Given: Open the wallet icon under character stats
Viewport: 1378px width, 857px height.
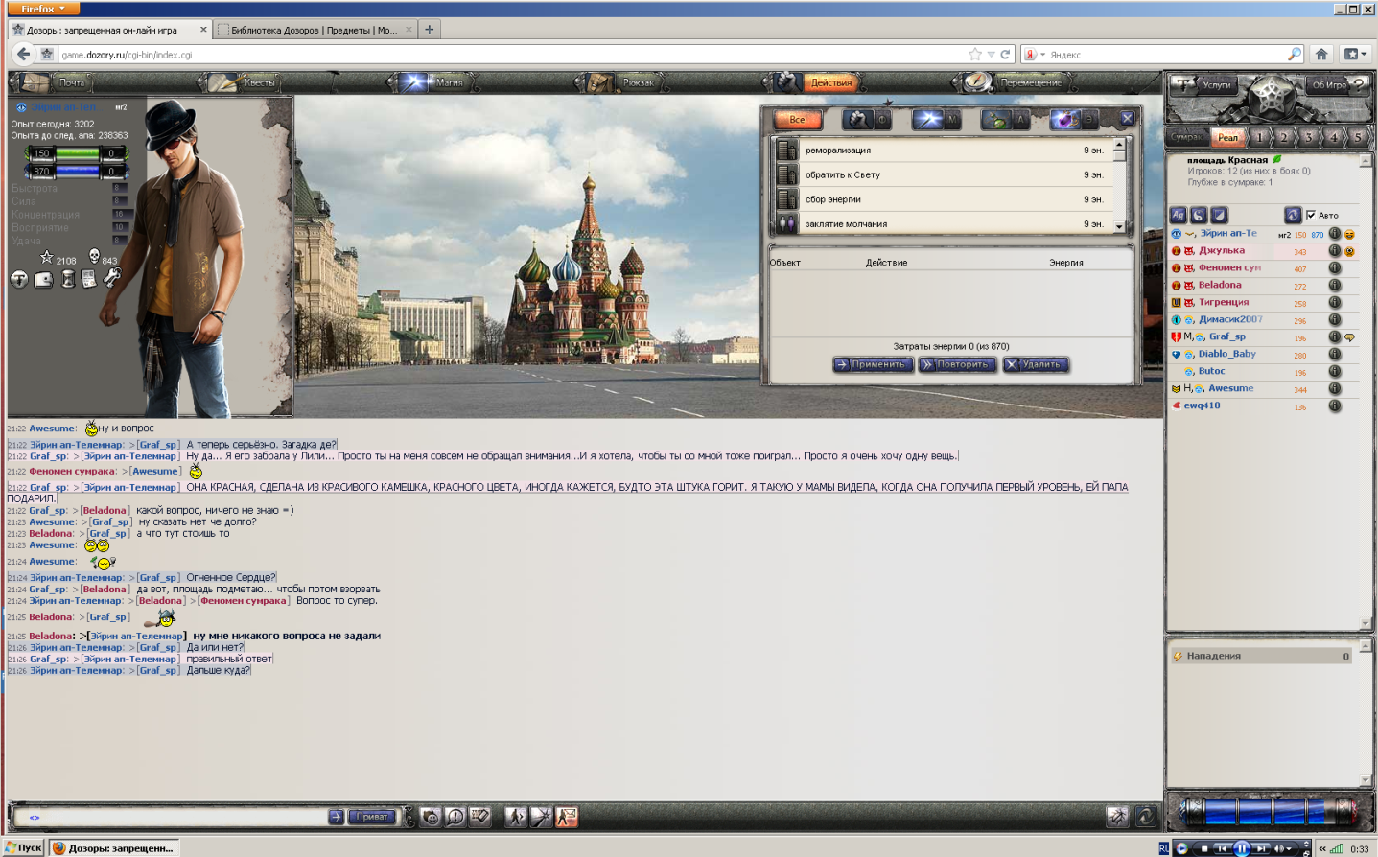Looking at the screenshot, I should pyautogui.click(x=43, y=279).
